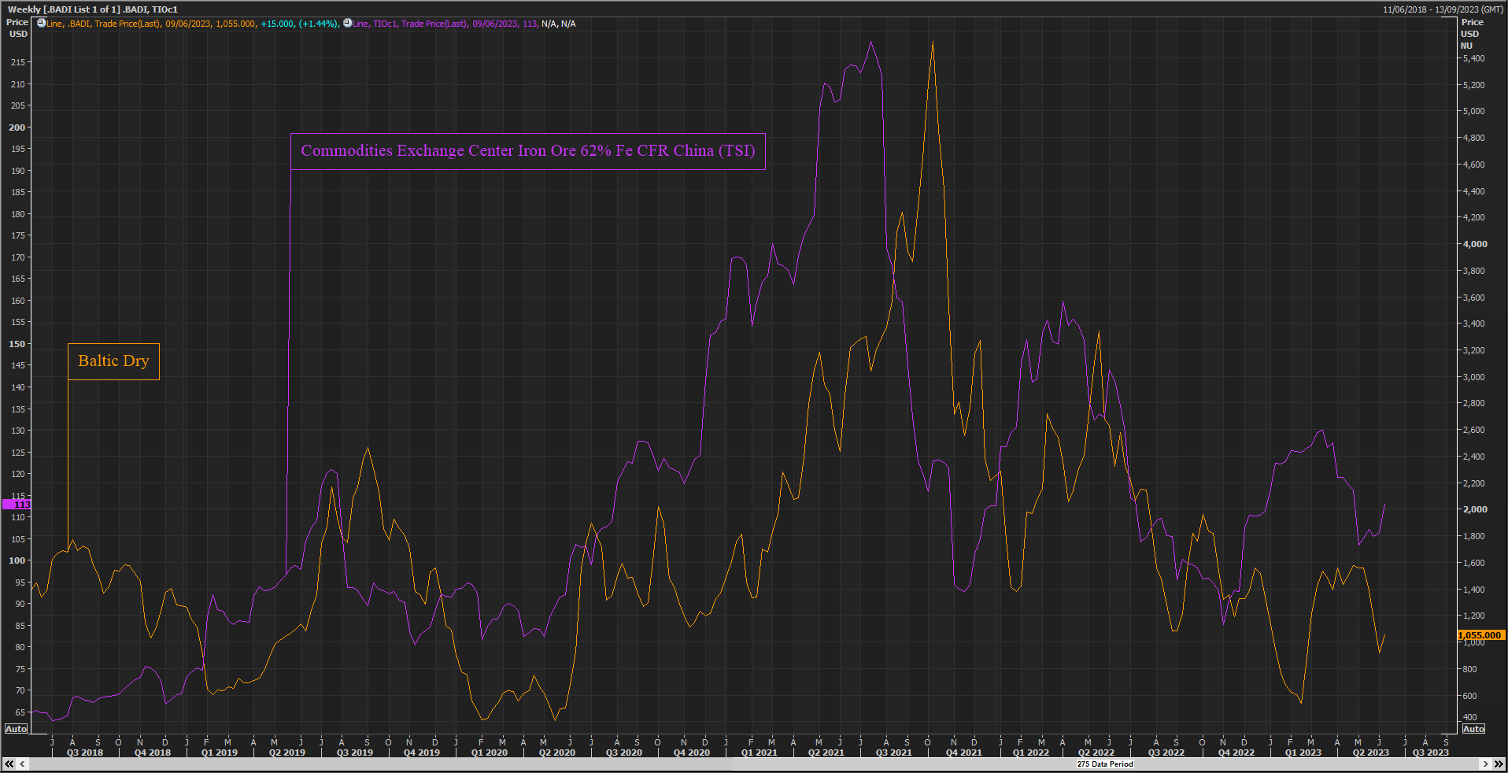Viewport: 1508px width, 773px height.
Task: Click the Price USD NU header on right axis
Action: 1473,34
